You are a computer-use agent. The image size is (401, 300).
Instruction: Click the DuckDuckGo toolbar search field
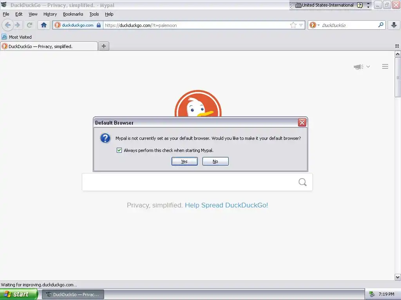[x=349, y=25]
